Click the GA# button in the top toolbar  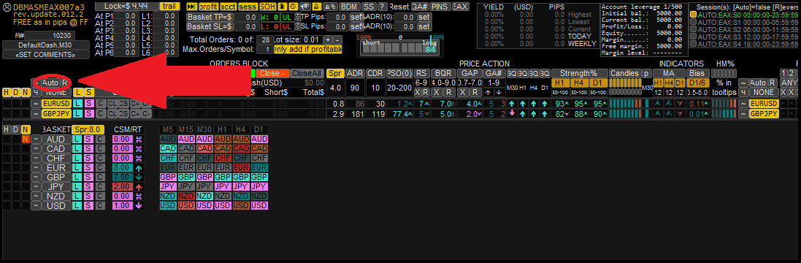(420, 7)
